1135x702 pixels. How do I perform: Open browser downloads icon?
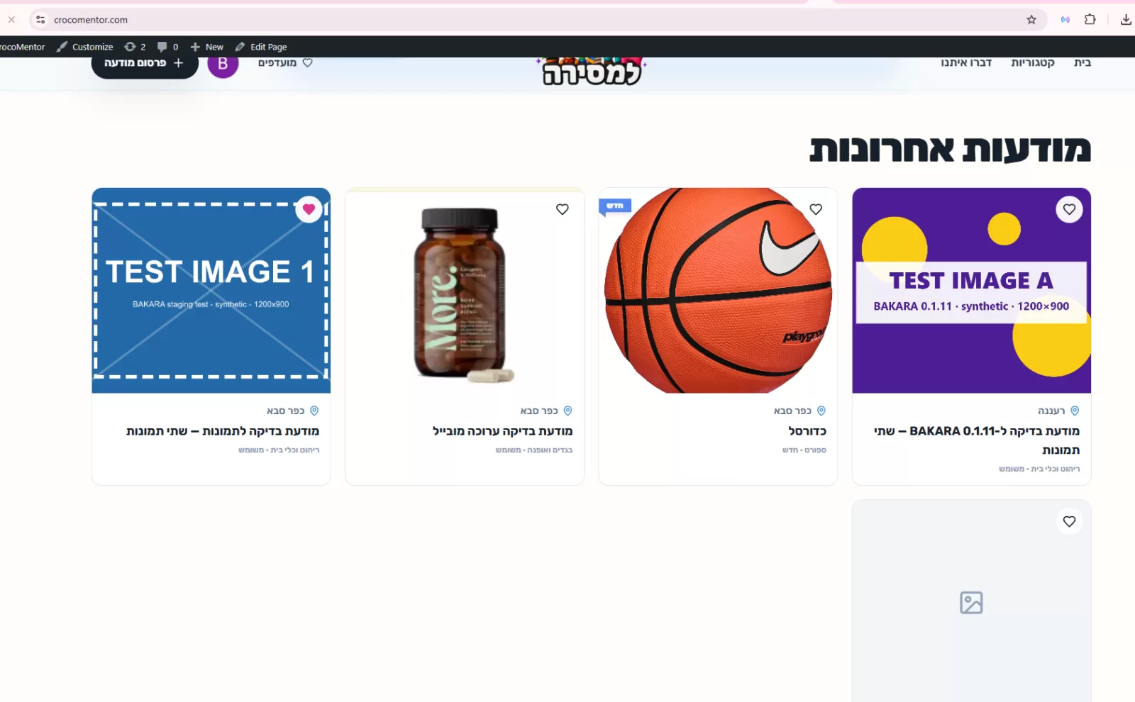point(1126,20)
